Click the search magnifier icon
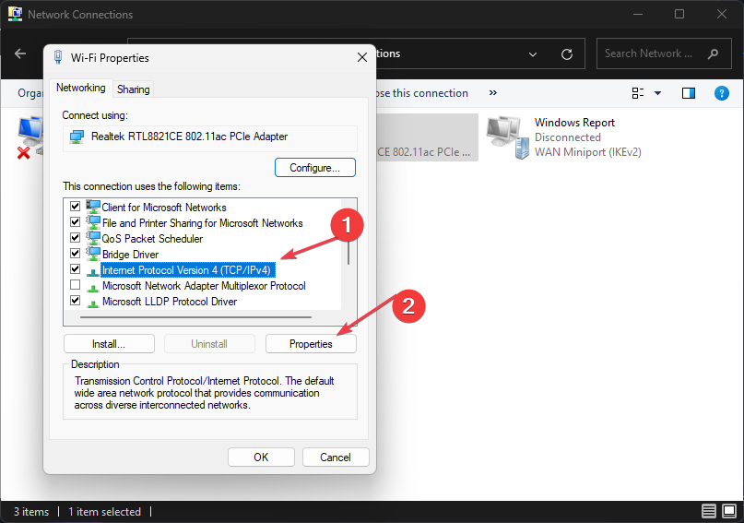The image size is (744, 523). tap(713, 53)
